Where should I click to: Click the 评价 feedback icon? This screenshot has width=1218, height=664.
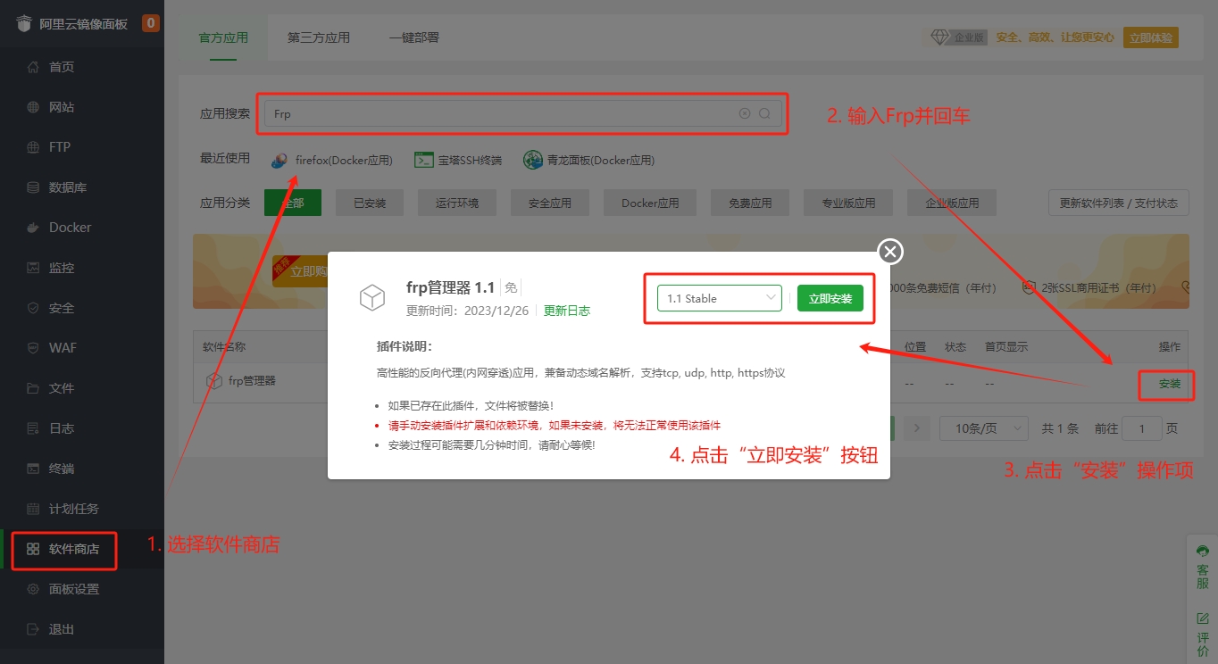[1202, 632]
